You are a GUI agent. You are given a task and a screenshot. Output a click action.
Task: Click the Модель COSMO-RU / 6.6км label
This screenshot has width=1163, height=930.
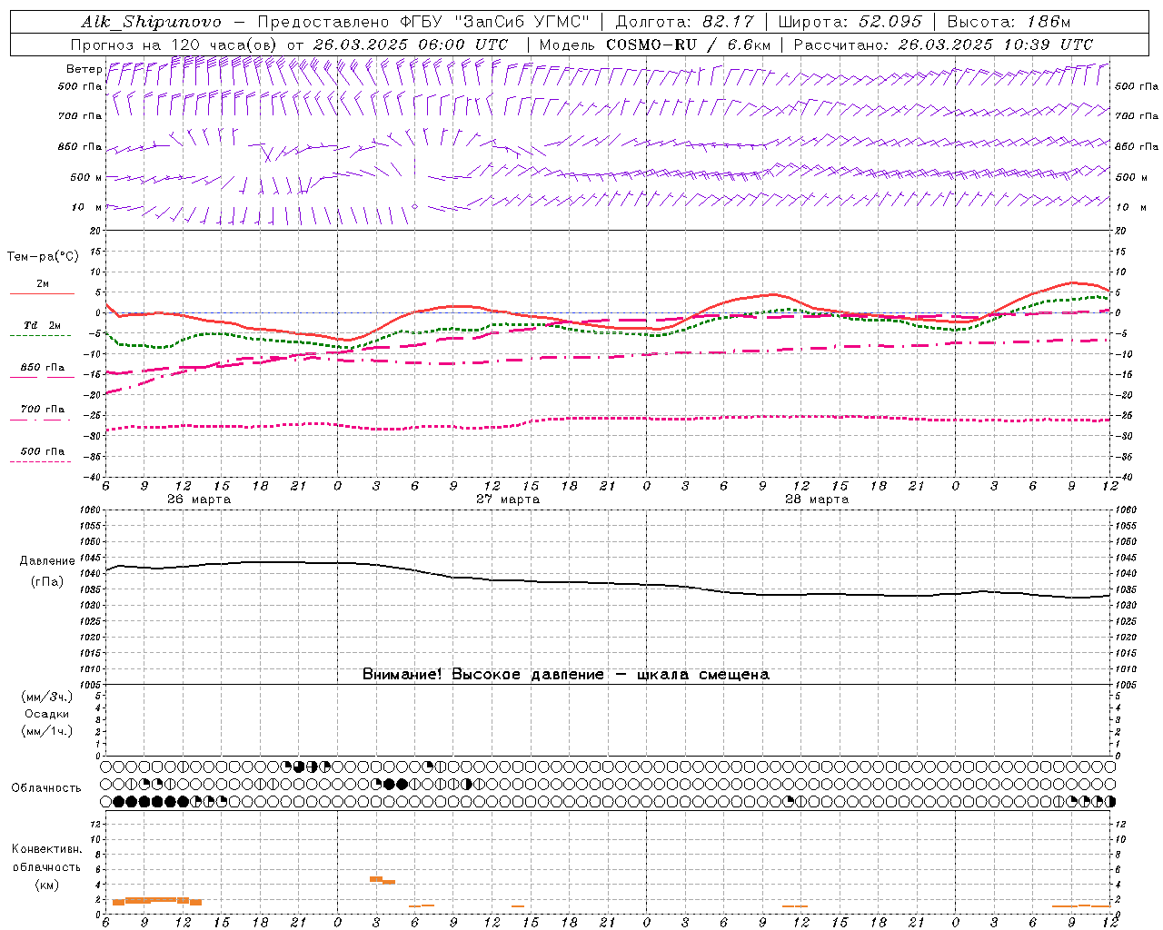[x=655, y=45]
